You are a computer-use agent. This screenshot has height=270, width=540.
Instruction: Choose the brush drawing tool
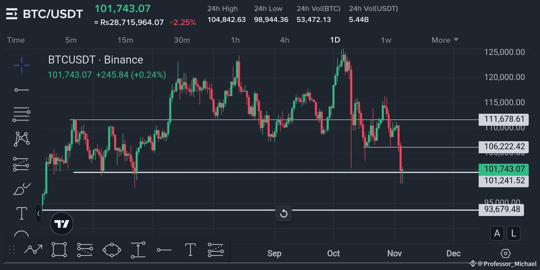tap(22, 189)
